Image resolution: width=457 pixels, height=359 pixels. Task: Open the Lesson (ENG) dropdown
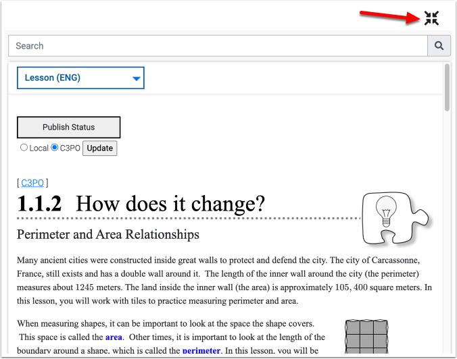pyautogui.click(x=80, y=78)
